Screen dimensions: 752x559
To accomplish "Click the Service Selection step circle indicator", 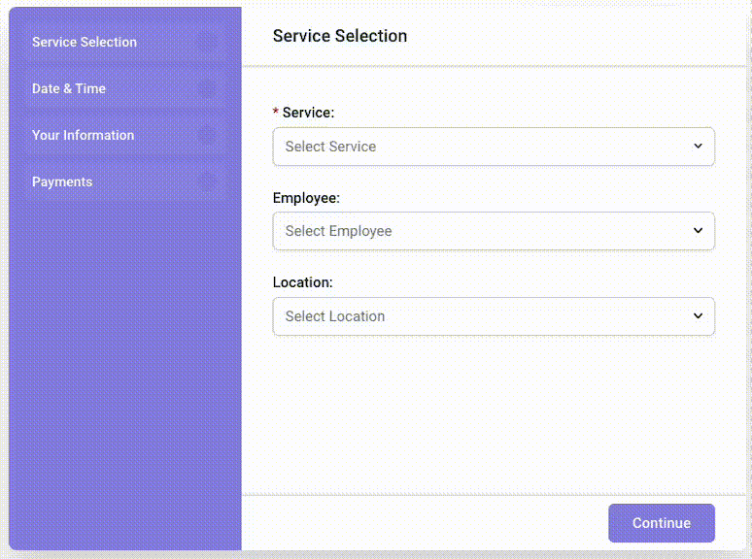I will 206,42.
